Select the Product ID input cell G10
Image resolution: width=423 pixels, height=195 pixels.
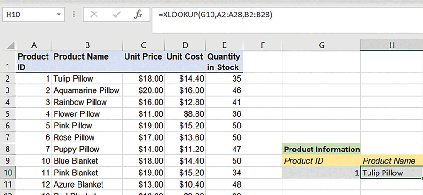pyautogui.click(x=321, y=172)
